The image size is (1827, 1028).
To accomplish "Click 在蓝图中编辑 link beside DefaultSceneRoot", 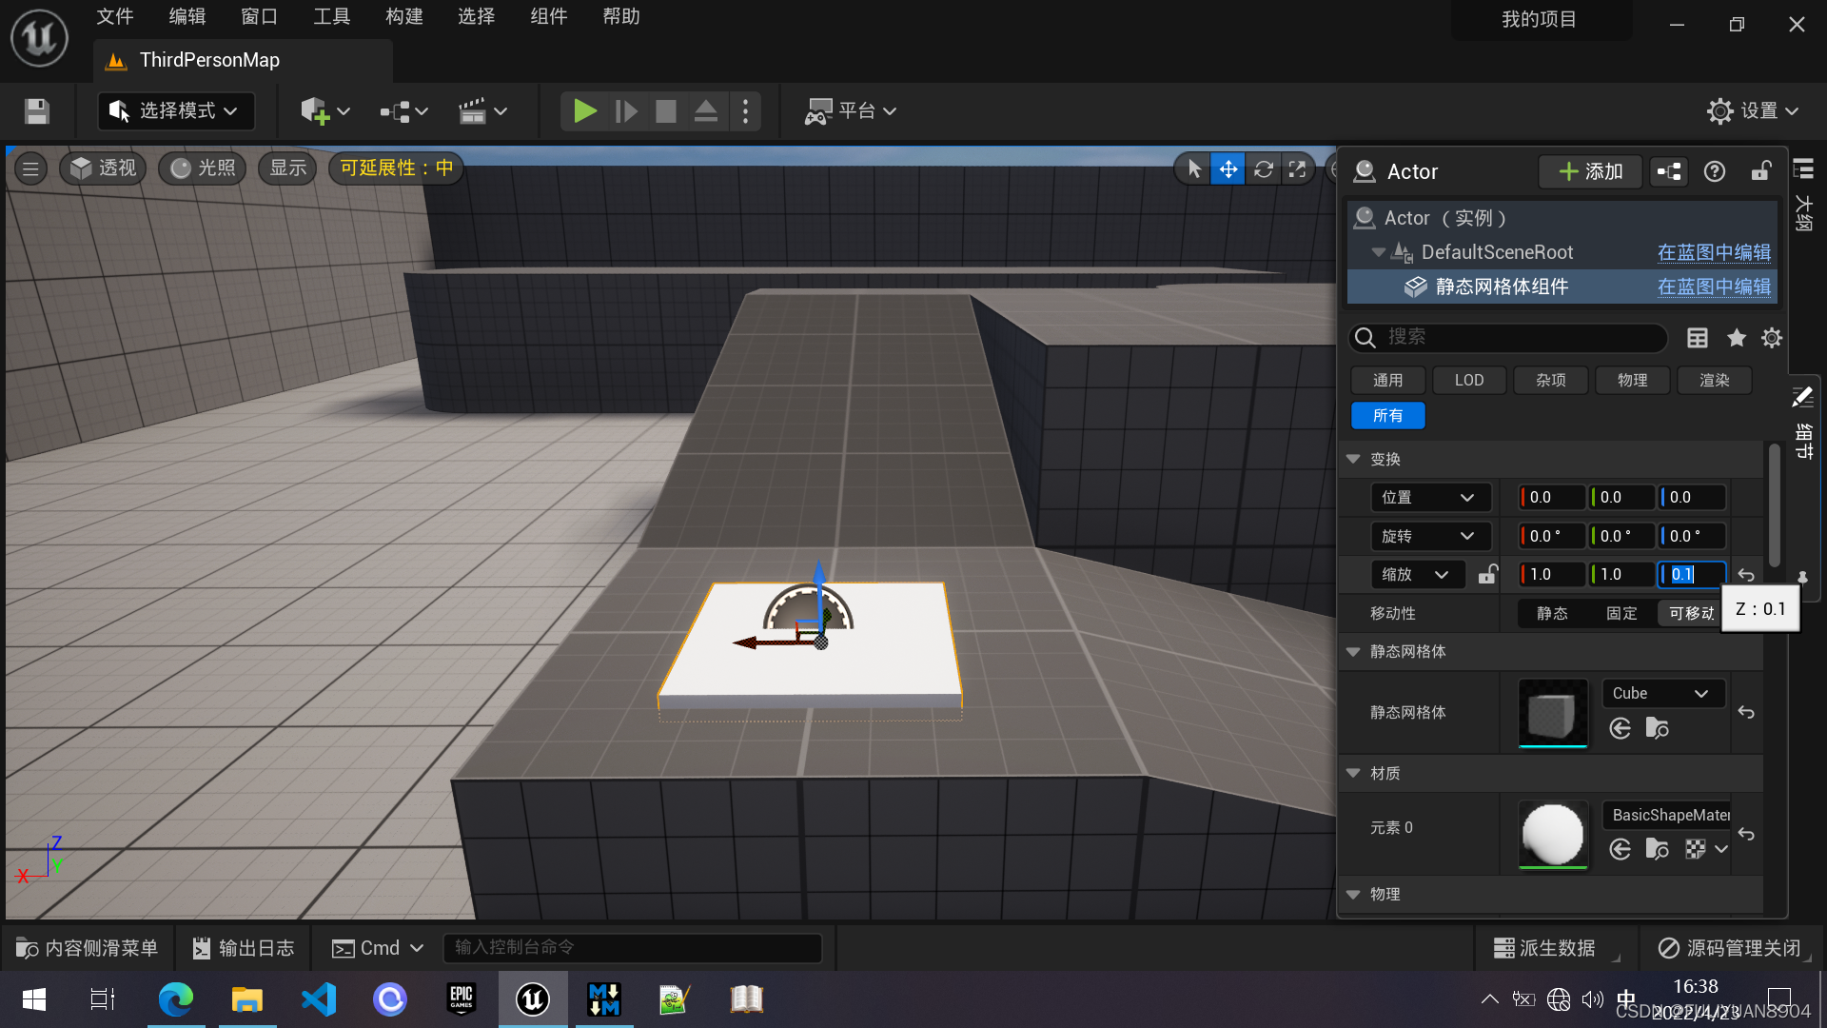I will click(1713, 252).
